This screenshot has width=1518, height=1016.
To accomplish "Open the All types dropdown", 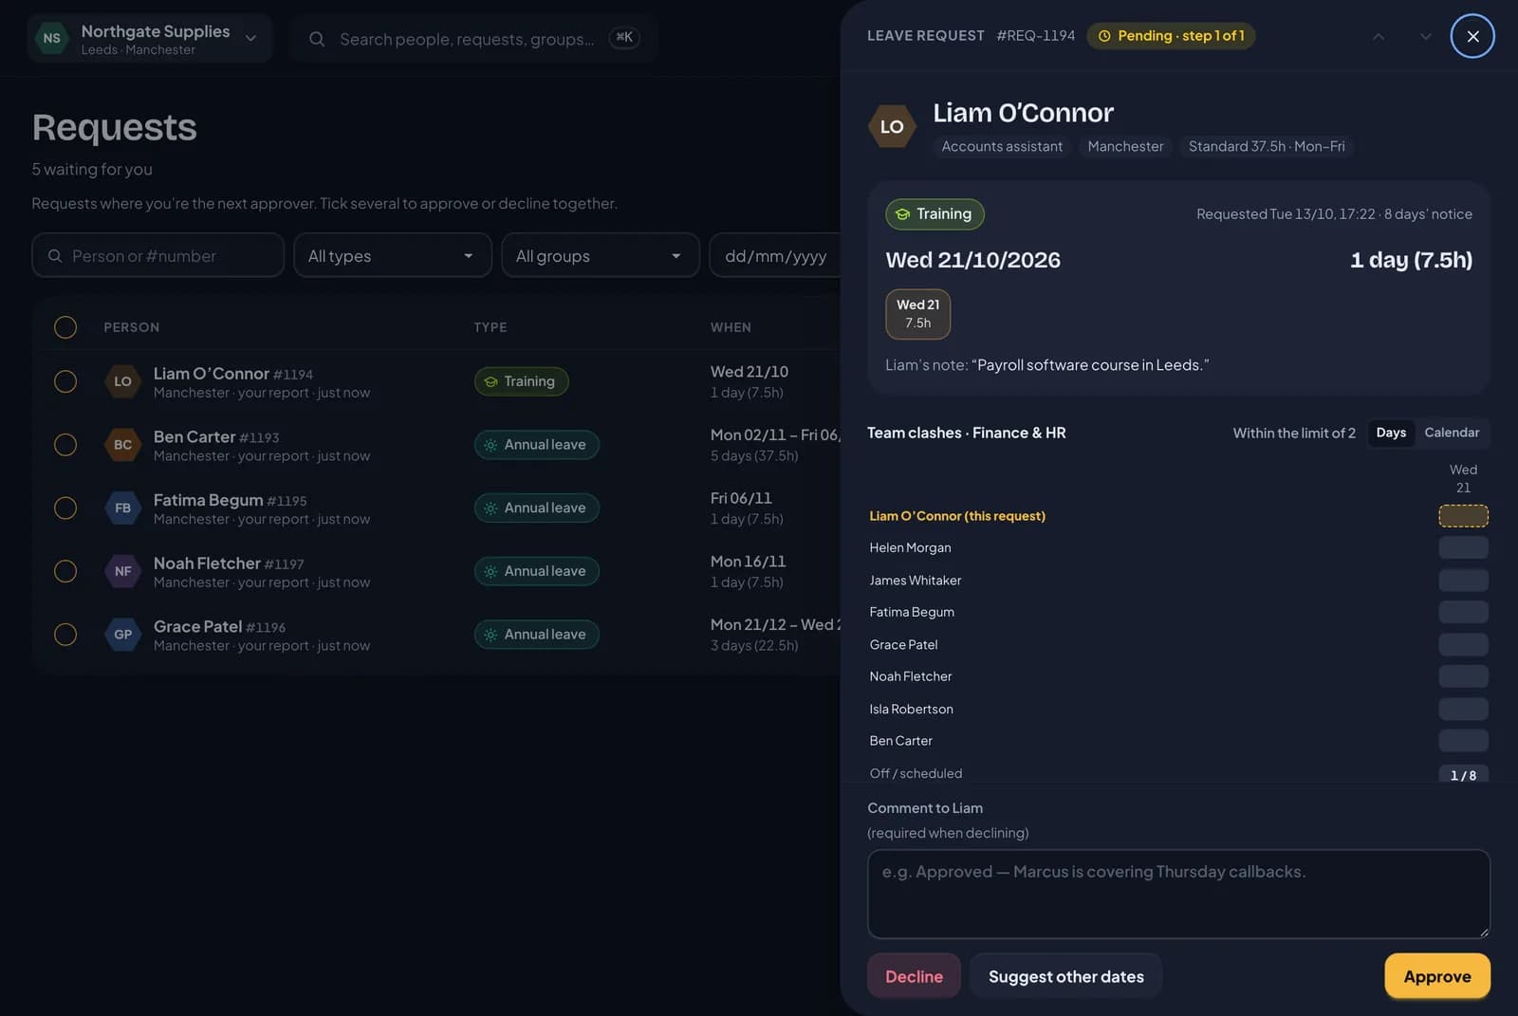I will [393, 256].
